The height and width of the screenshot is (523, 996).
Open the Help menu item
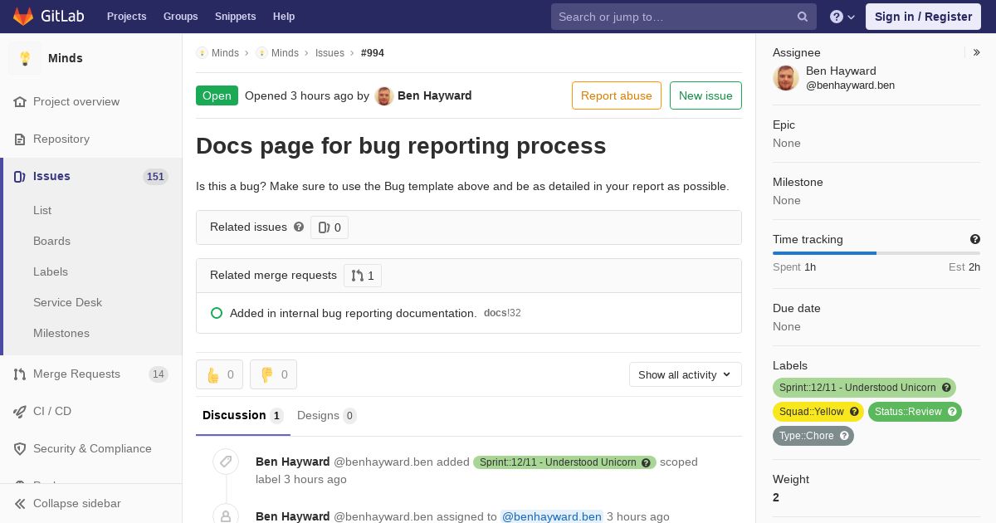coord(284,17)
